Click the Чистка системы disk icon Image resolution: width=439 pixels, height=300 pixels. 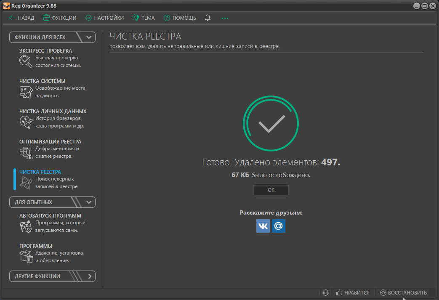click(x=26, y=92)
